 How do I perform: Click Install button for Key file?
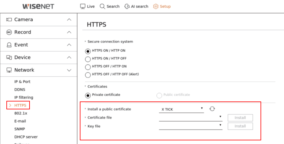pyautogui.click(x=240, y=126)
